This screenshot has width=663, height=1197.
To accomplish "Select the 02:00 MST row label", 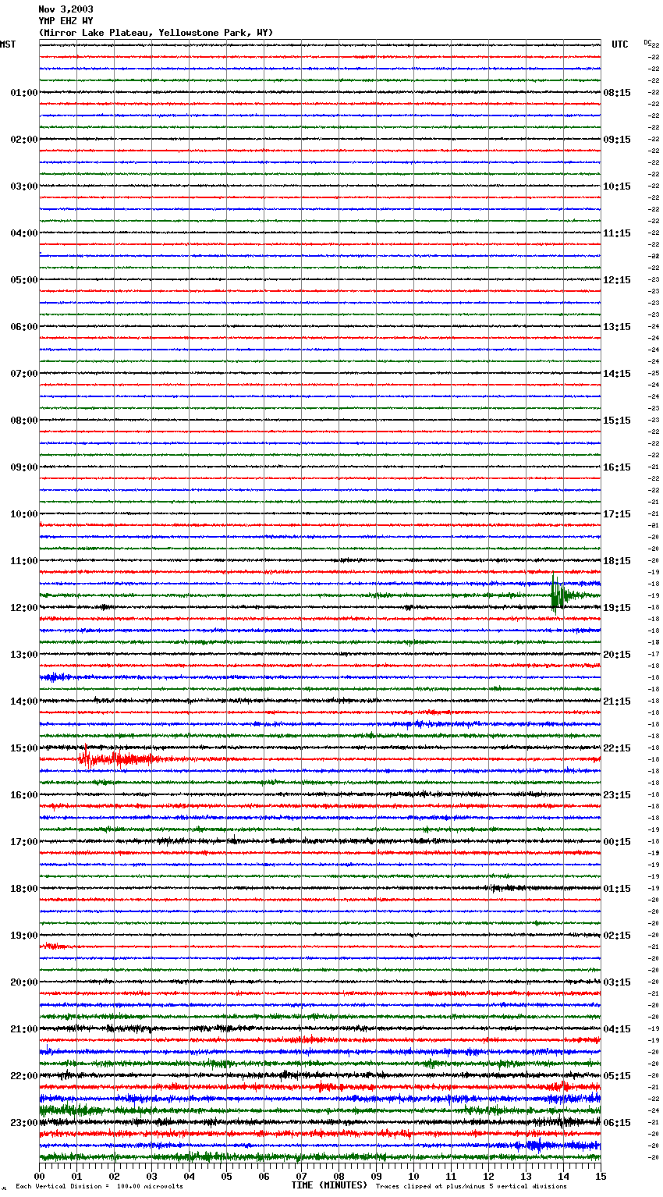I will [x=23, y=140].
